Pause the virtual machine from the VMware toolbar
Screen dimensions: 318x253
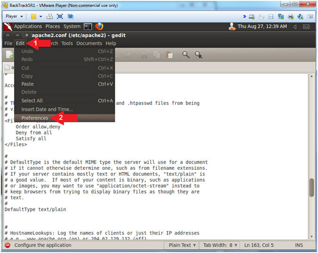33,16
